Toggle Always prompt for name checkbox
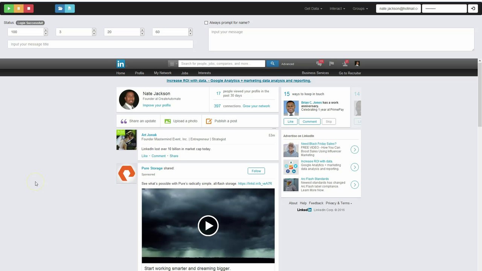Image resolution: width=482 pixels, height=271 pixels. pos(206,23)
